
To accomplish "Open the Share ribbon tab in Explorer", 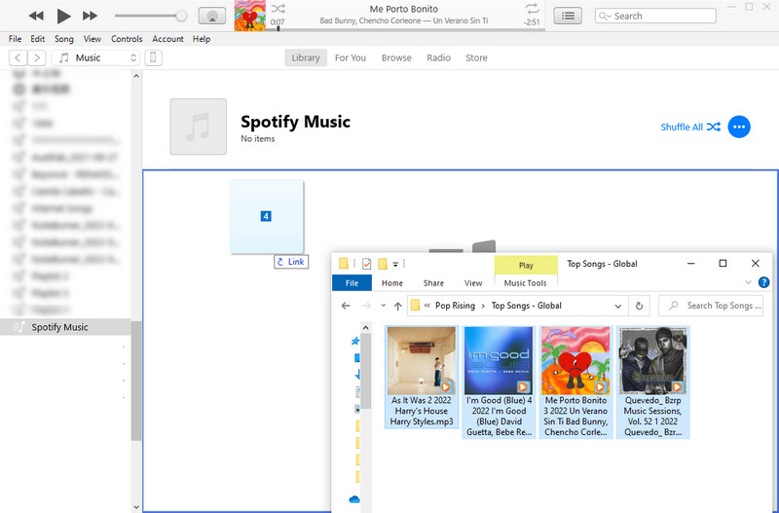I will pos(433,283).
